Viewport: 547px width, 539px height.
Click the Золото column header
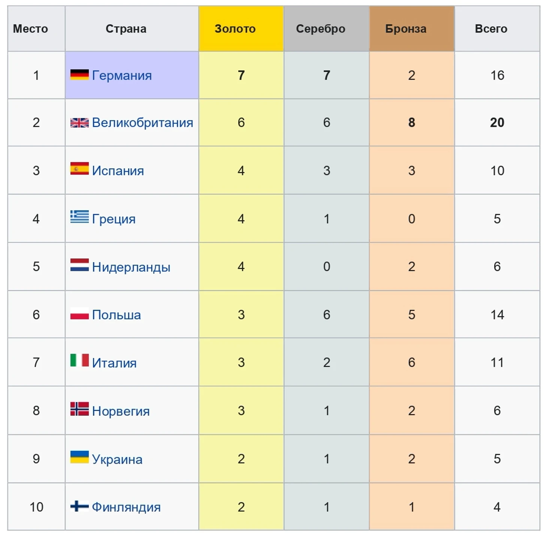tap(235, 29)
